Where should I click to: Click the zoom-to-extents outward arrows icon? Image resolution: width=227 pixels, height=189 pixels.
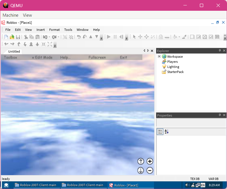50,44
